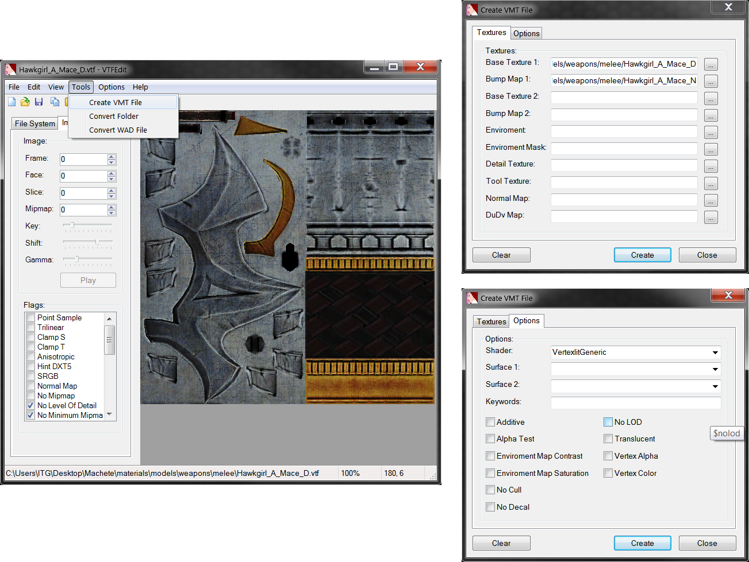Click Clear in the upper Create VMT dialog

pyautogui.click(x=501, y=255)
